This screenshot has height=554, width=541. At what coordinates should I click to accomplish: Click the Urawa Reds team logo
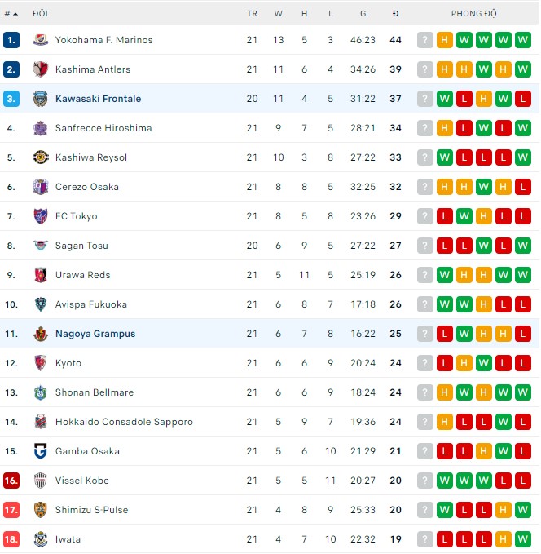point(41,275)
